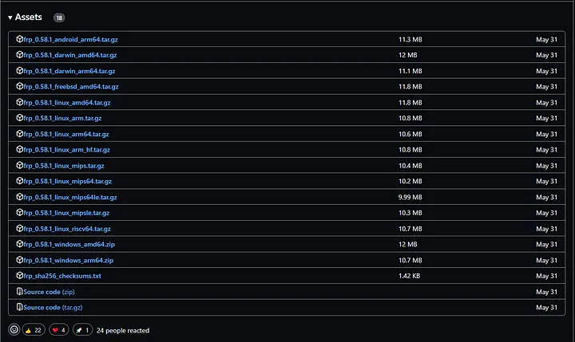Screen dimensions: 575x342
Task: Download frp_0.58.1_freebsd_amd64.tar.gz
Action: click(71, 86)
